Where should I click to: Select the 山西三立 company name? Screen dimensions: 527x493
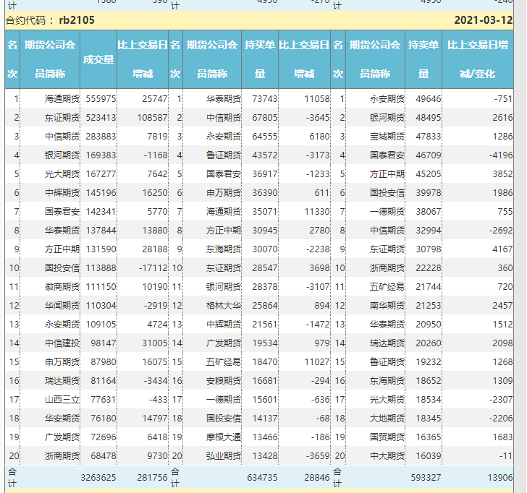pos(62,399)
